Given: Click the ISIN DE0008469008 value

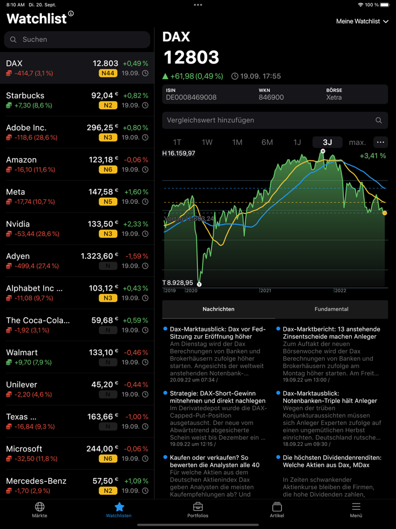Looking at the screenshot, I should 191,97.
